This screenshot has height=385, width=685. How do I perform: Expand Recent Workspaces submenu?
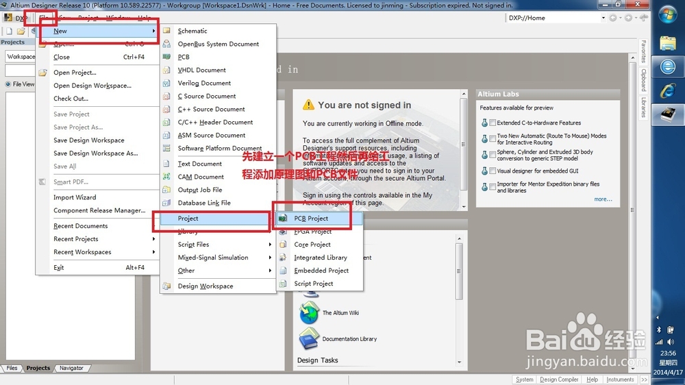click(x=99, y=252)
